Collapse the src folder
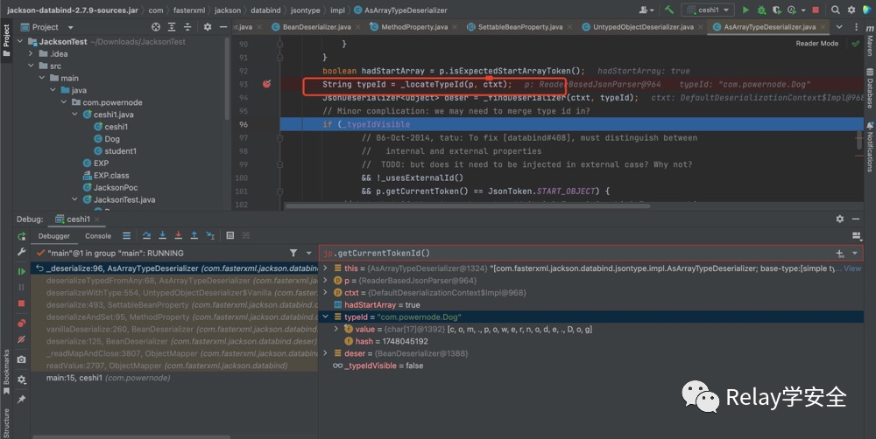The width and height of the screenshot is (876, 439). pos(31,66)
